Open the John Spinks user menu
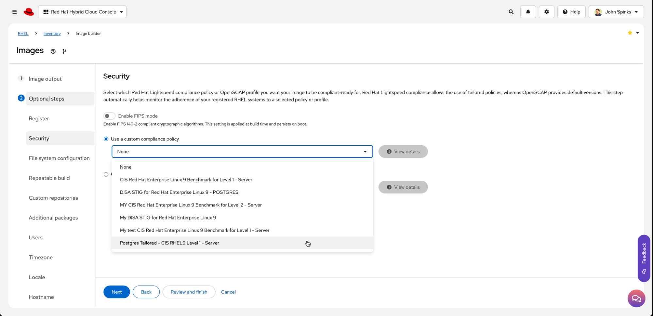 point(616,12)
